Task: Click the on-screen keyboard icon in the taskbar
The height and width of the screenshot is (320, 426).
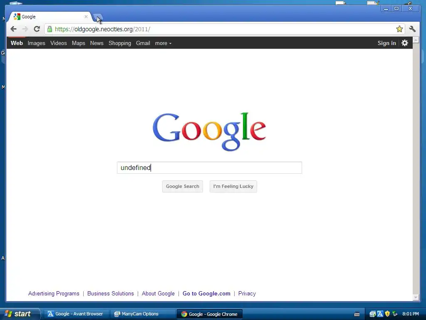Action: pyautogui.click(x=357, y=314)
